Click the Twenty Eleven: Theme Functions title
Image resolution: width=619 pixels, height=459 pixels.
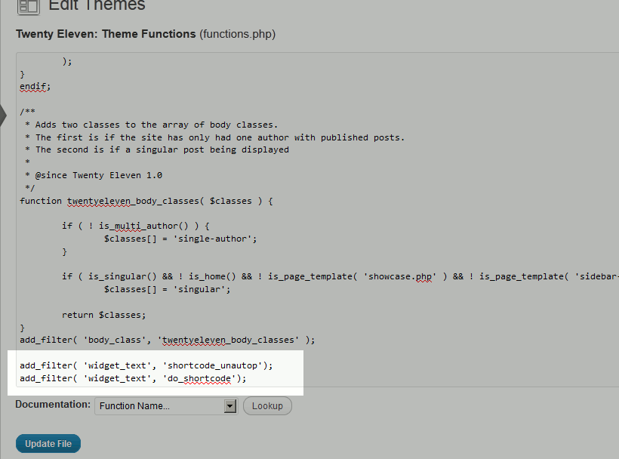click(106, 34)
